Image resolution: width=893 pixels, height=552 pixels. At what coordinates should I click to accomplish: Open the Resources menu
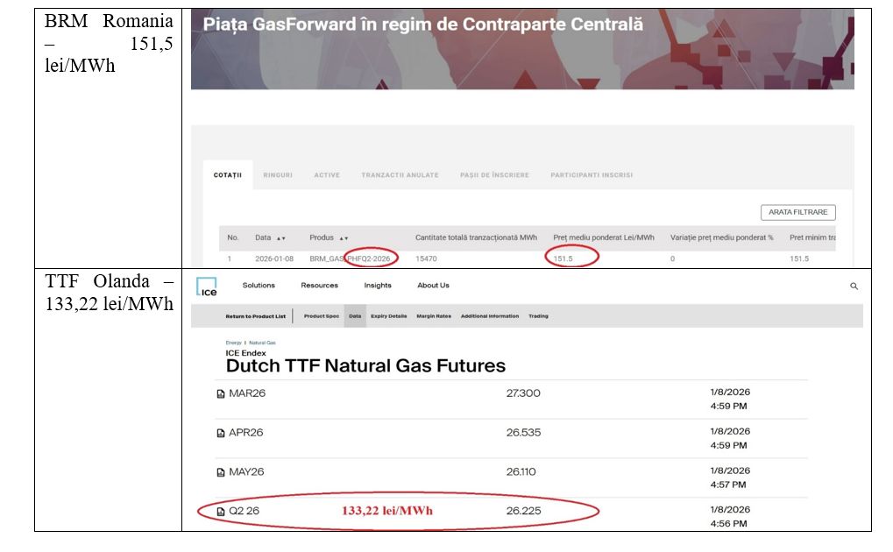point(319,286)
